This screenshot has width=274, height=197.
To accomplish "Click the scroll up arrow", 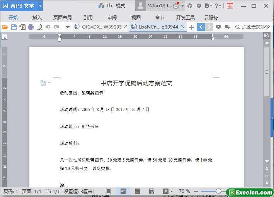I will point(267,42).
